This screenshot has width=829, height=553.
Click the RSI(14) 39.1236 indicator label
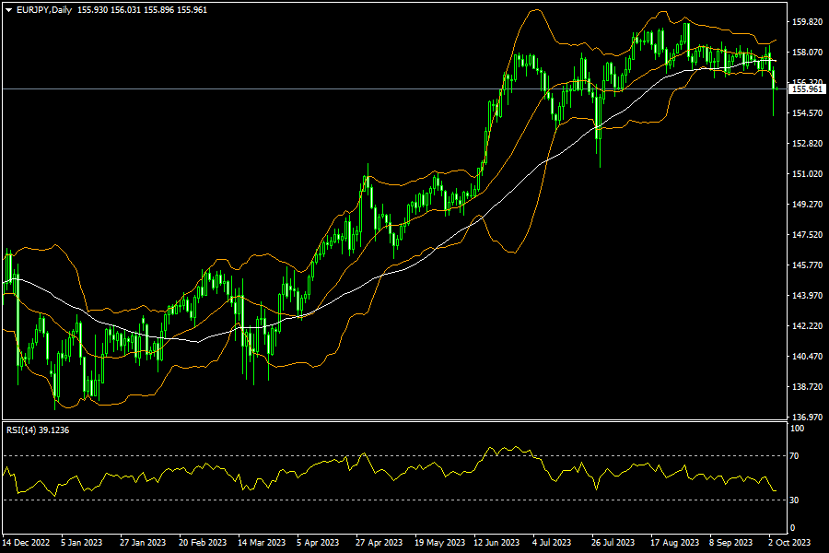(x=38, y=430)
